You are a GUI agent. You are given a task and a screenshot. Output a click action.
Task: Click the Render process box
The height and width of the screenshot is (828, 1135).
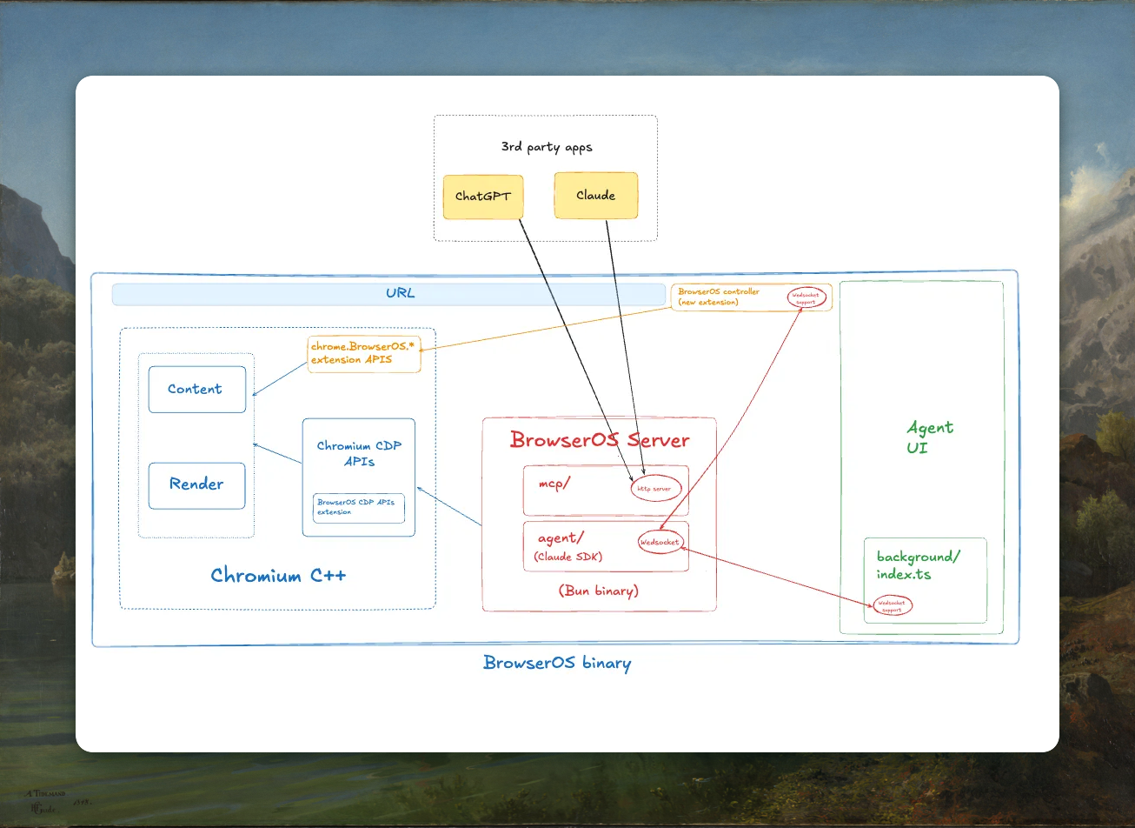[x=196, y=484]
